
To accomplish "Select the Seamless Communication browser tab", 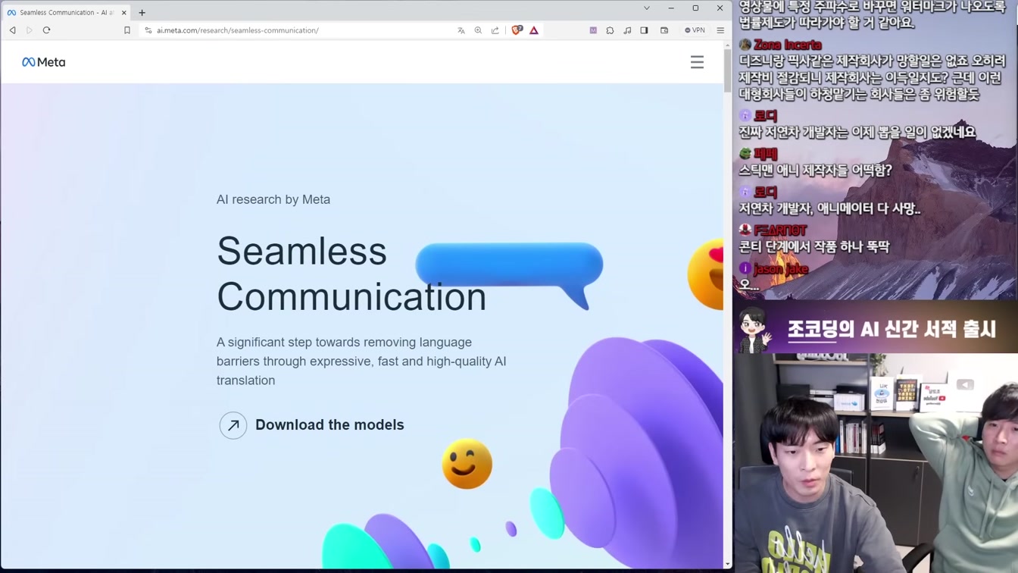I will point(66,12).
